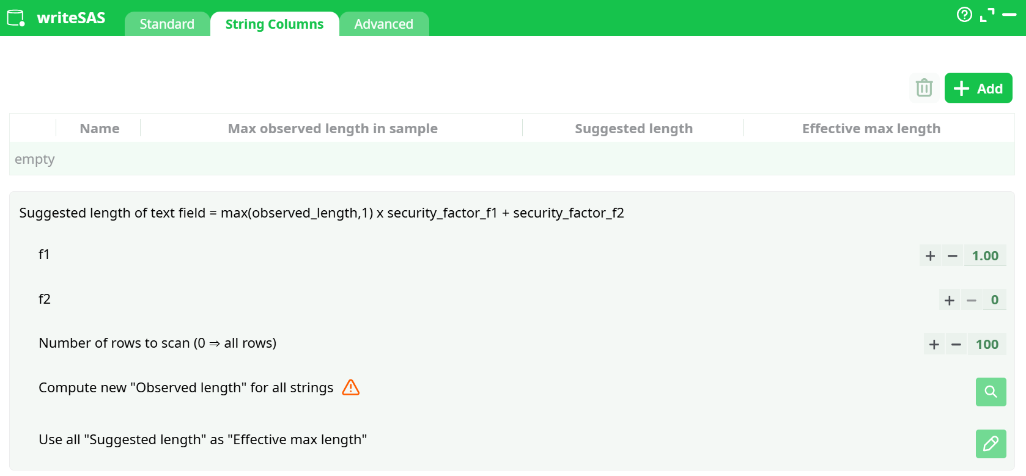1026x476 pixels.
Task: Increase the f1 security factor
Action: 930,256
